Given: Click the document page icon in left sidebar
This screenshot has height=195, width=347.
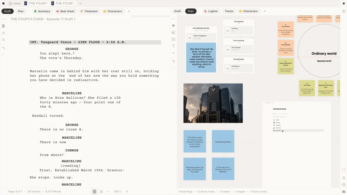Looking at the screenshot, I should pos(3,26).
